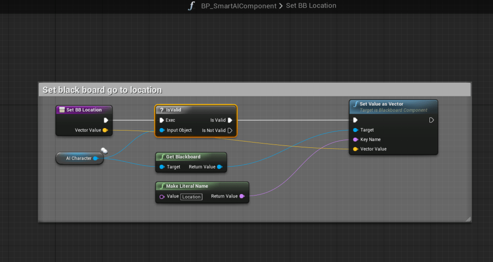Click exec output pin on Set Value as Vector
This screenshot has width=493, height=262.
click(431, 120)
